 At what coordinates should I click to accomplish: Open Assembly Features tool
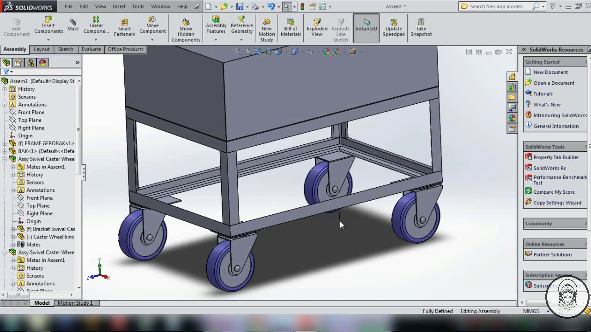pos(216,25)
